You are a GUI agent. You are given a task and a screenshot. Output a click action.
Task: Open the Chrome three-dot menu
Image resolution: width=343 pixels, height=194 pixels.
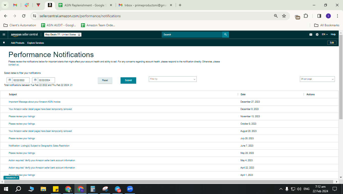pos(337,16)
